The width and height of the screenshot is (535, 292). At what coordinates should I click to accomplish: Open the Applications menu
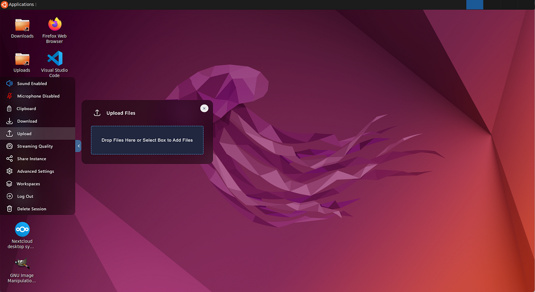(x=21, y=4)
